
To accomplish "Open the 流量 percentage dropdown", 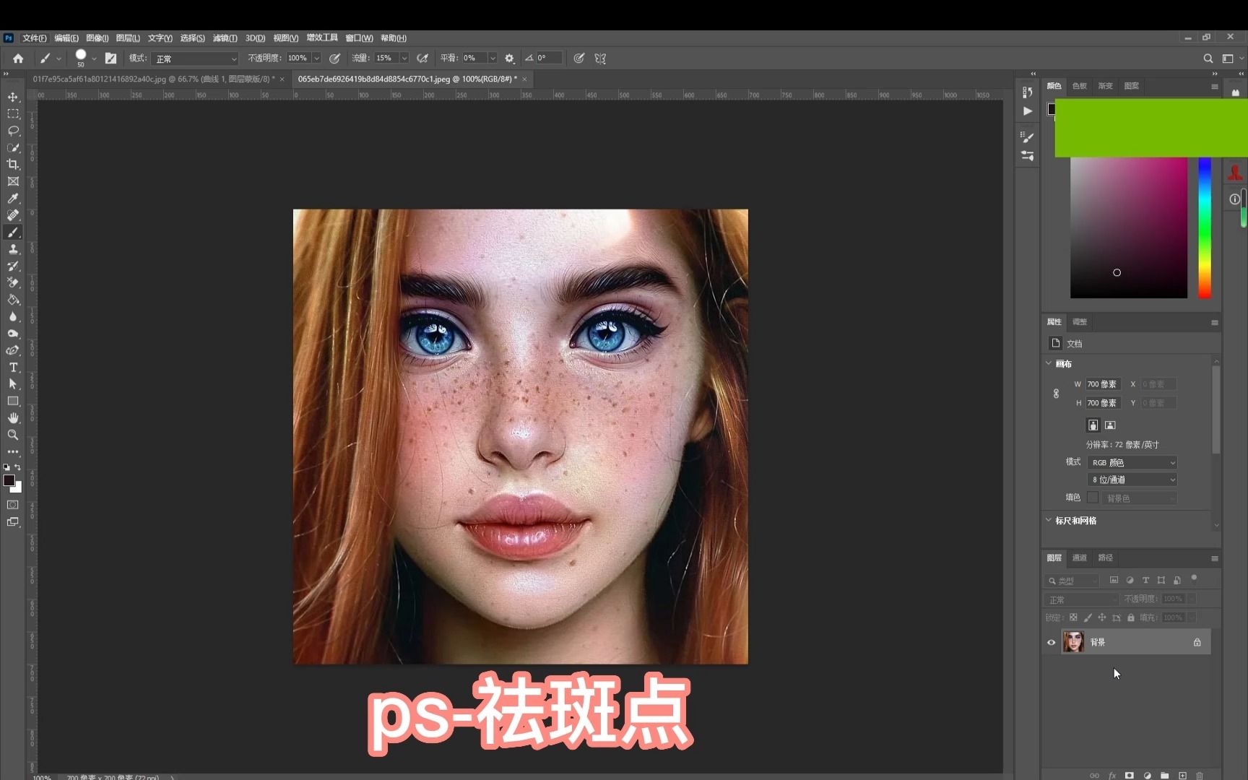I will (404, 58).
